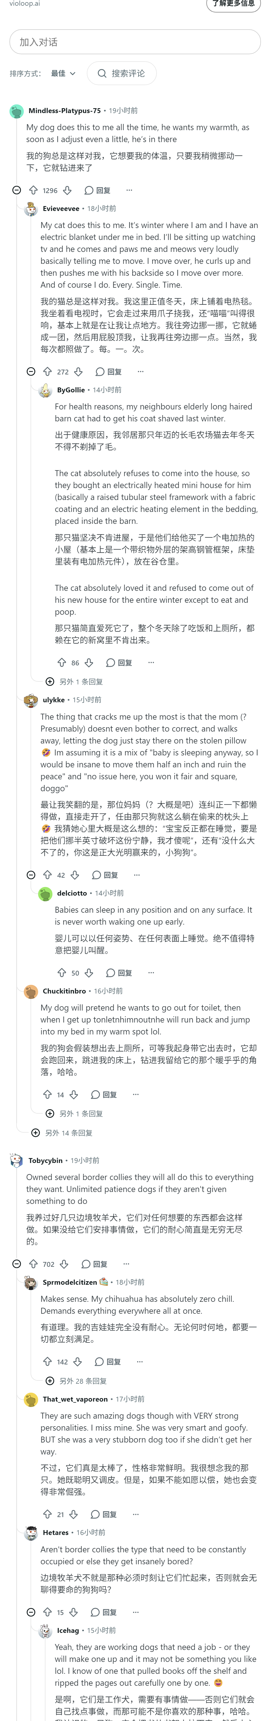Collapse Tobycybin's comment thread
Screen dimensions: 265x1721
17,1264
